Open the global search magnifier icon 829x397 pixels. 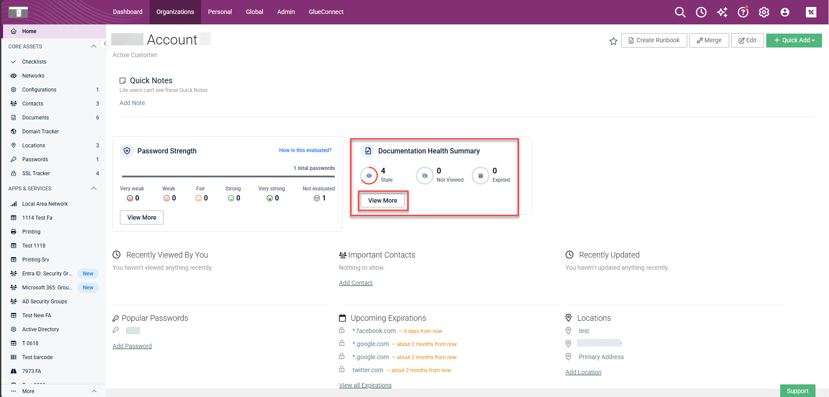(x=680, y=12)
